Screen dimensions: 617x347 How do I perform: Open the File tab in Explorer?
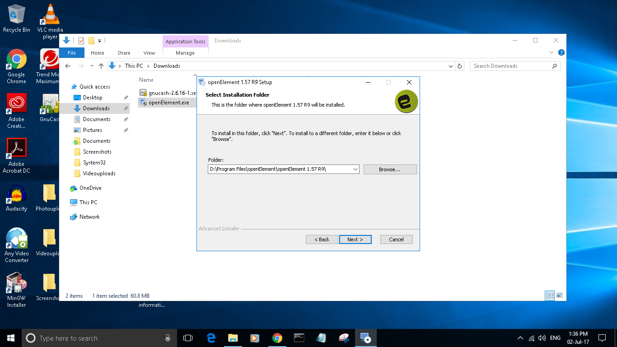[x=72, y=53]
